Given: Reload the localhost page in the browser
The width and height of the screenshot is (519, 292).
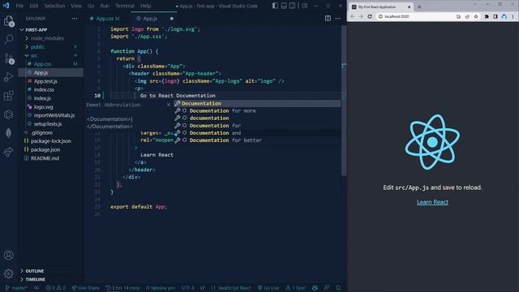Looking at the screenshot, I should 370,16.
